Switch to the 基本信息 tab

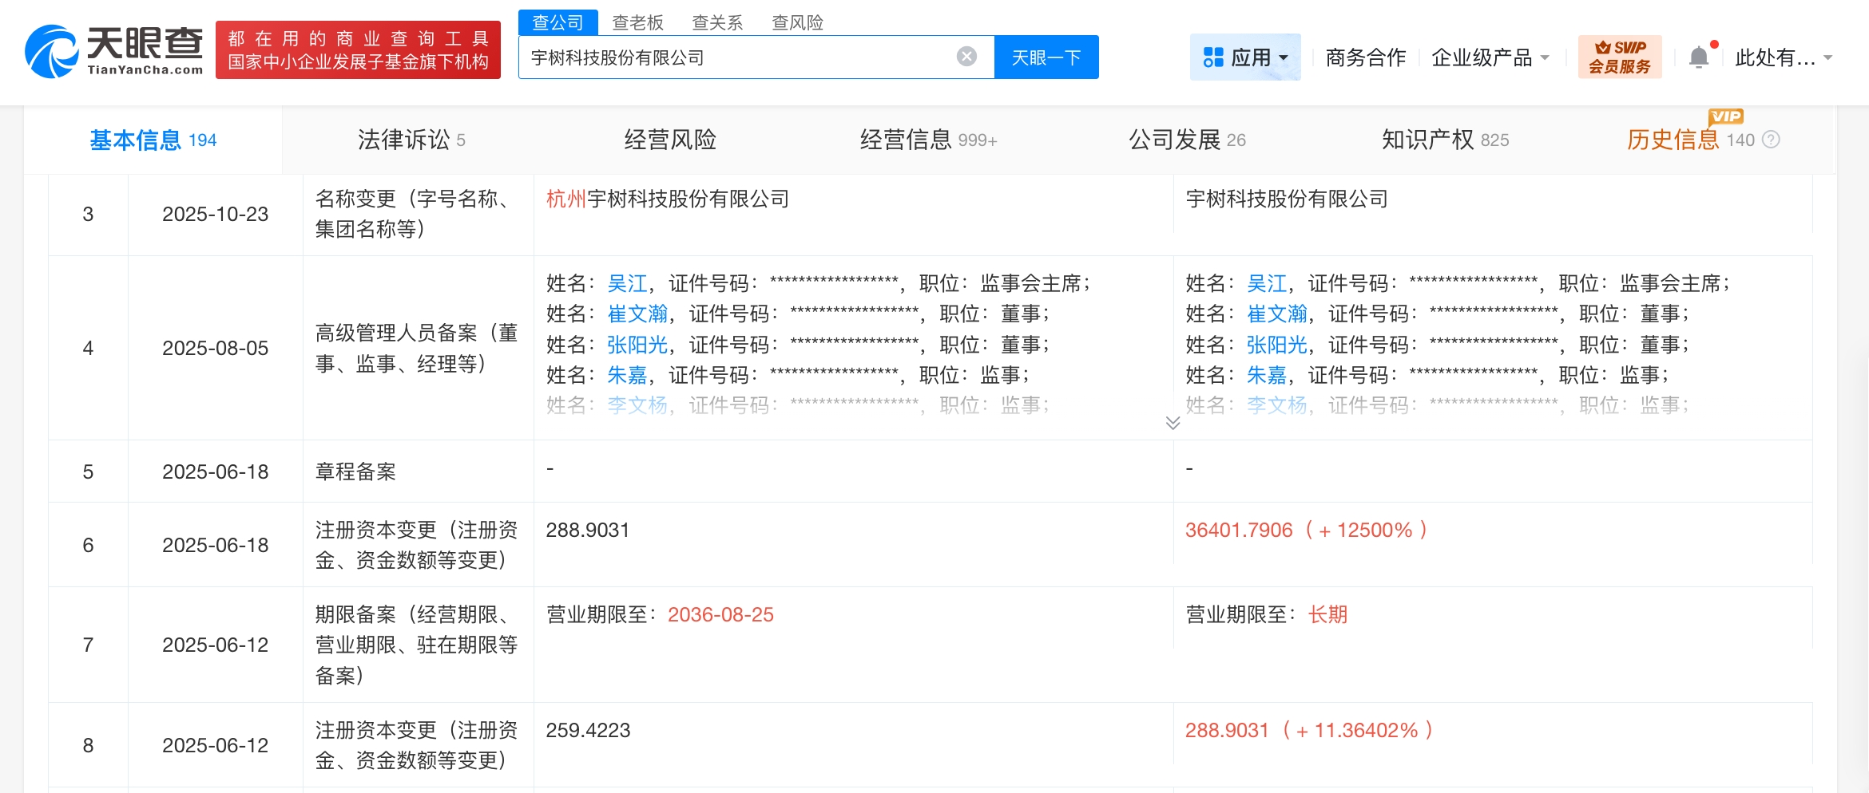153,140
